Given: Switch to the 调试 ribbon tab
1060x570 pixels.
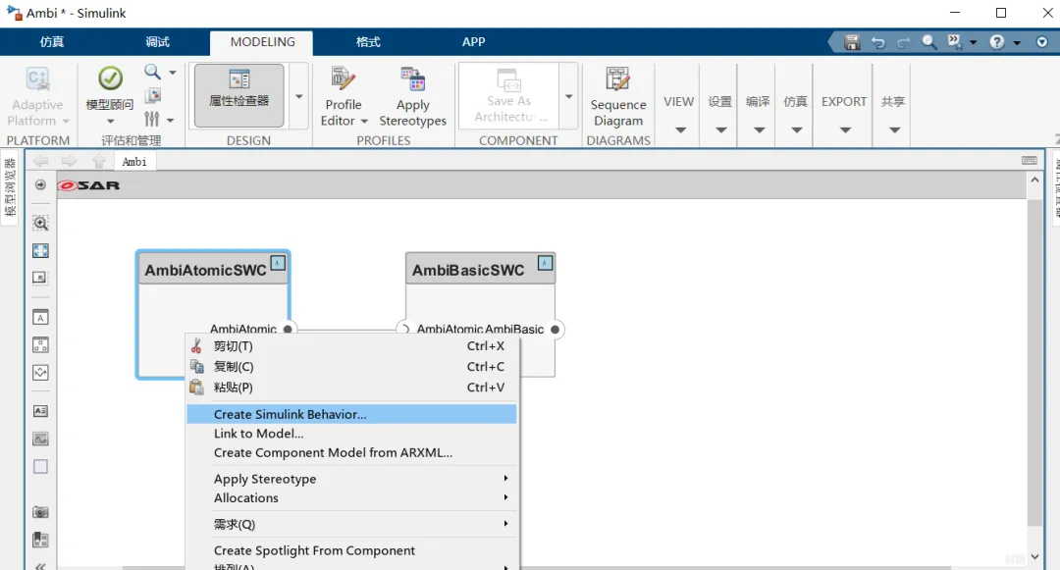Looking at the screenshot, I should click(157, 42).
